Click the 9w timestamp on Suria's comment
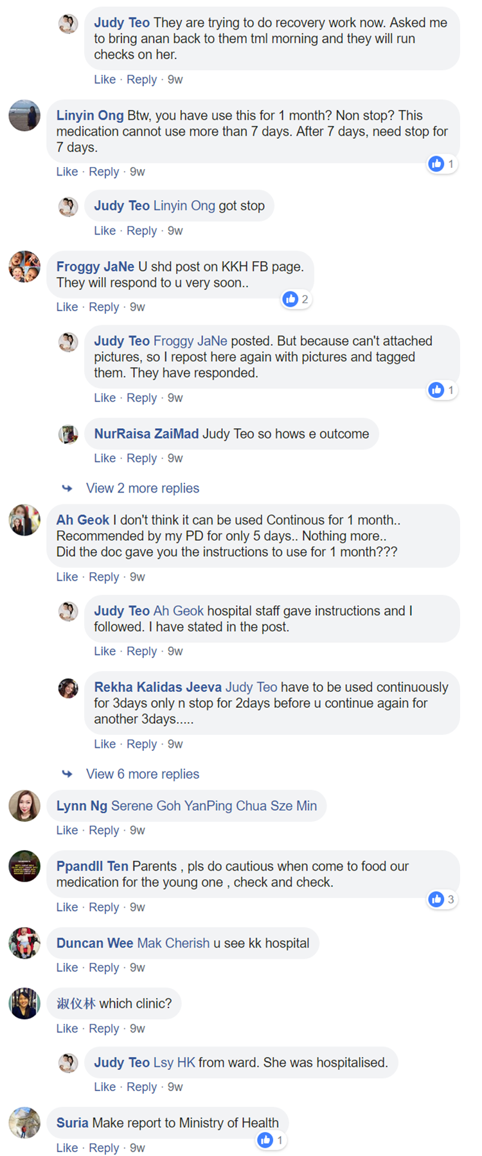The width and height of the screenshot is (482, 1156). (x=138, y=1148)
